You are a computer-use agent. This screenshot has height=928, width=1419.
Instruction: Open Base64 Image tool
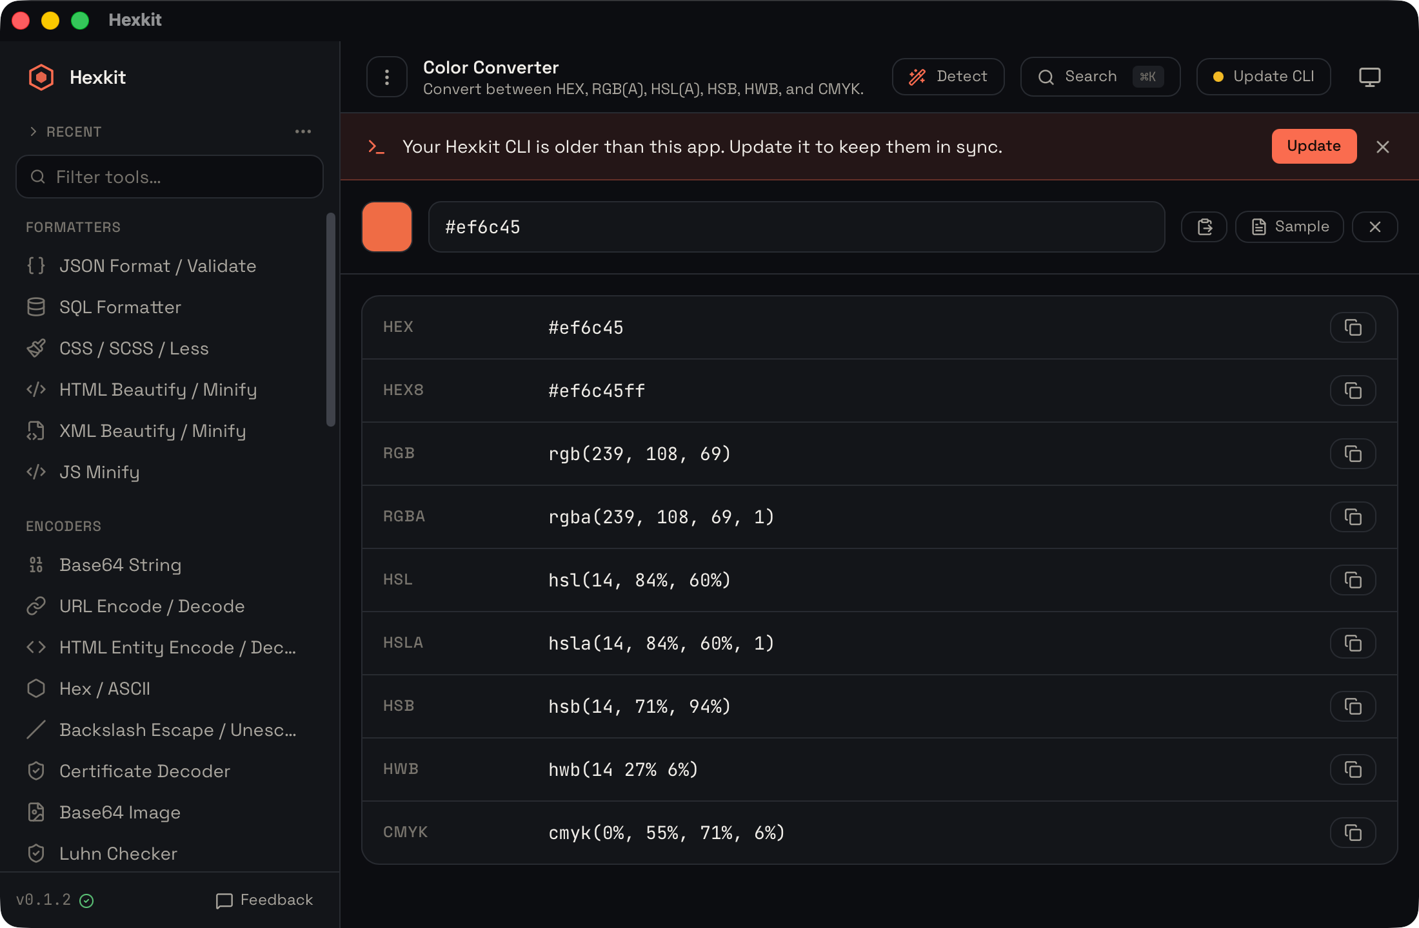pyautogui.click(x=169, y=813)
